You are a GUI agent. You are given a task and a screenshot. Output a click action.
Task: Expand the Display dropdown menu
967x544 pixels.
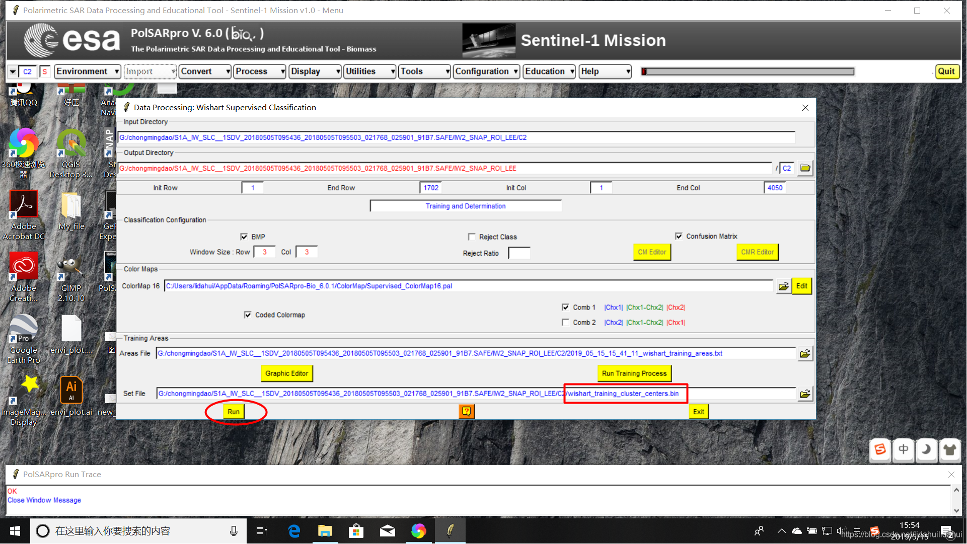pos(315,71)
